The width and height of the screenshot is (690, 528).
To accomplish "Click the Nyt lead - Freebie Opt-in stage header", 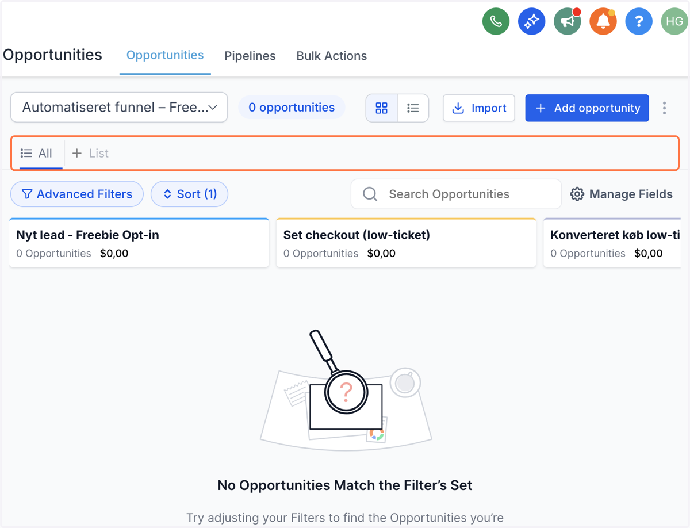I will 139,243.
